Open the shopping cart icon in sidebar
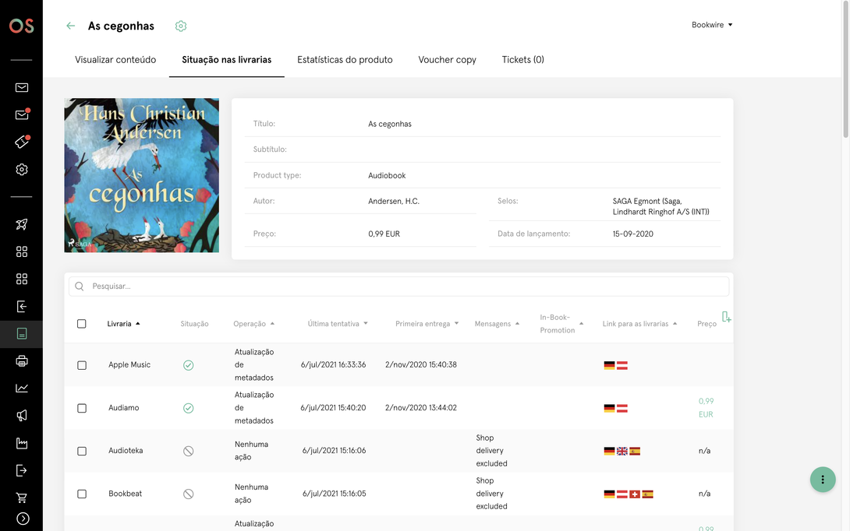The width and height of the screenshot is (850, 531). (x=22, y=498)
